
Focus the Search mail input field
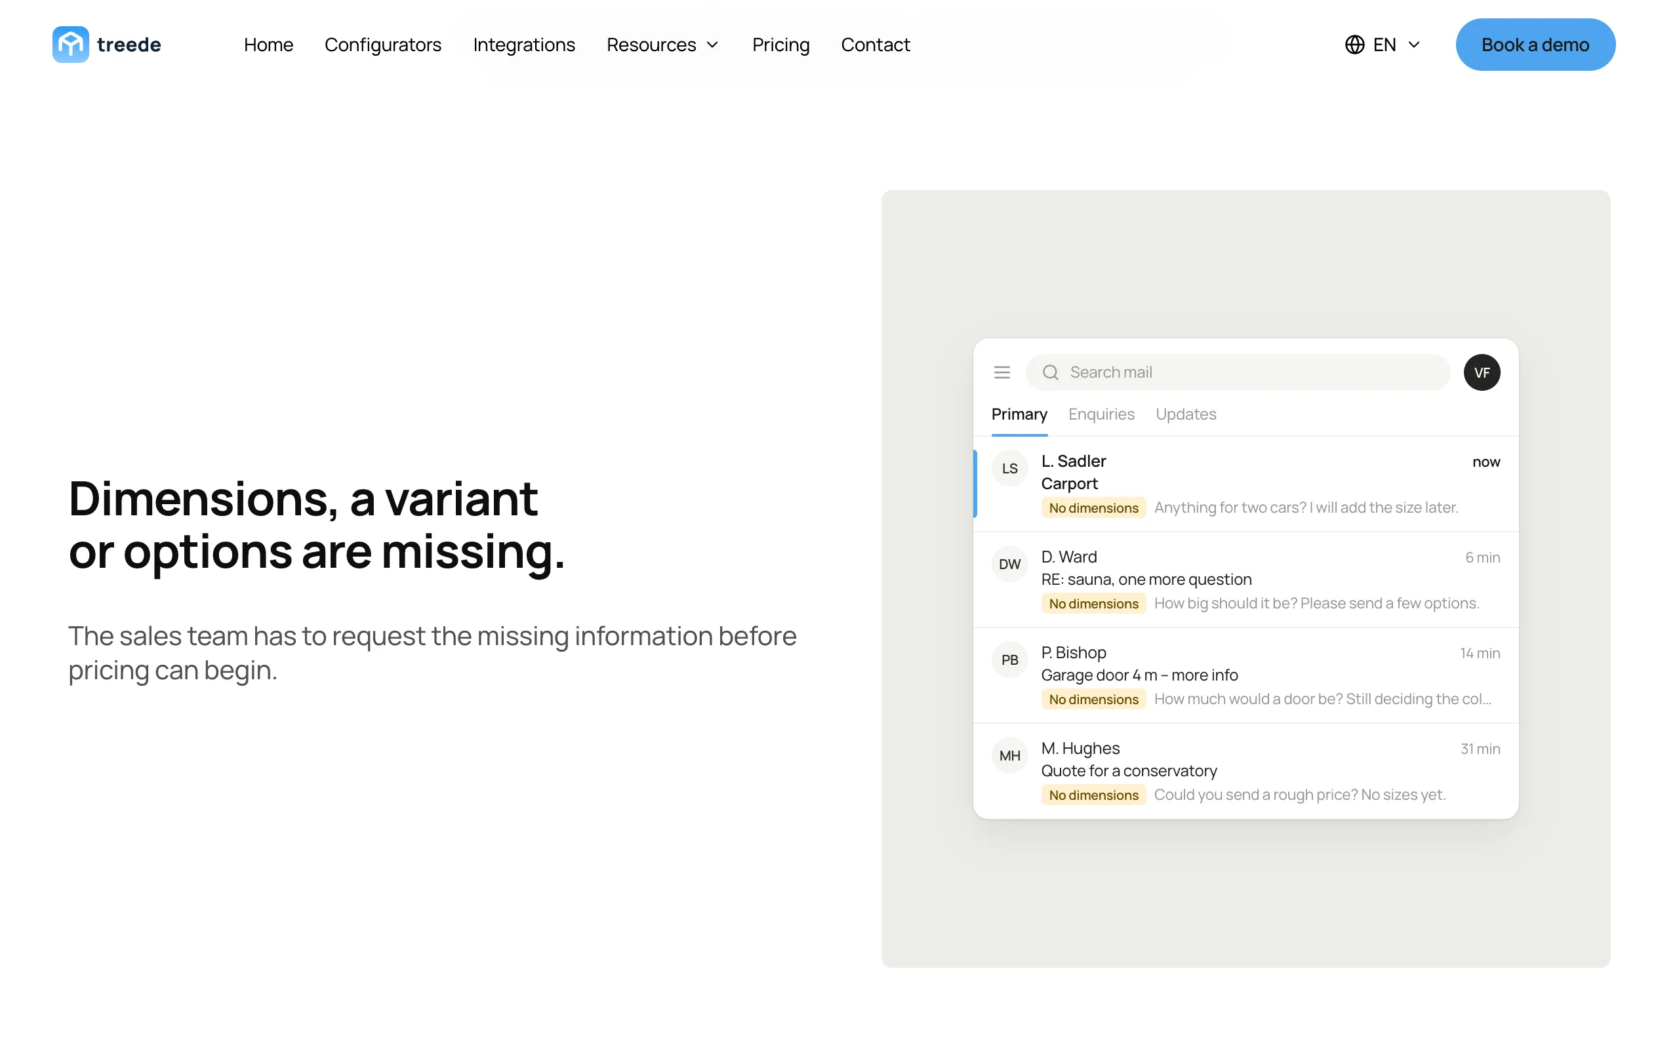pos(1238,372)
